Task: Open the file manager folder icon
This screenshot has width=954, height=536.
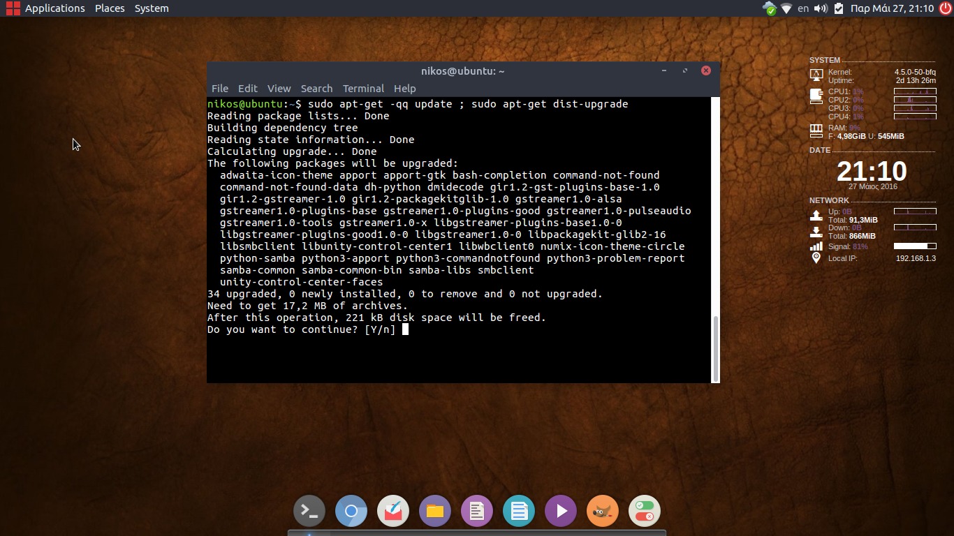Action: tap(435, 511)
